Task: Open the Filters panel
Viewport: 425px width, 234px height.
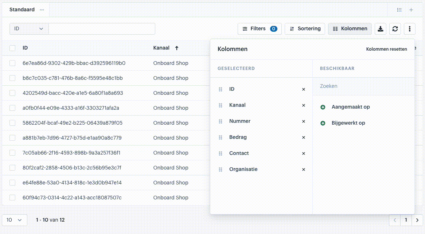Action: click(x=260, y=29)
